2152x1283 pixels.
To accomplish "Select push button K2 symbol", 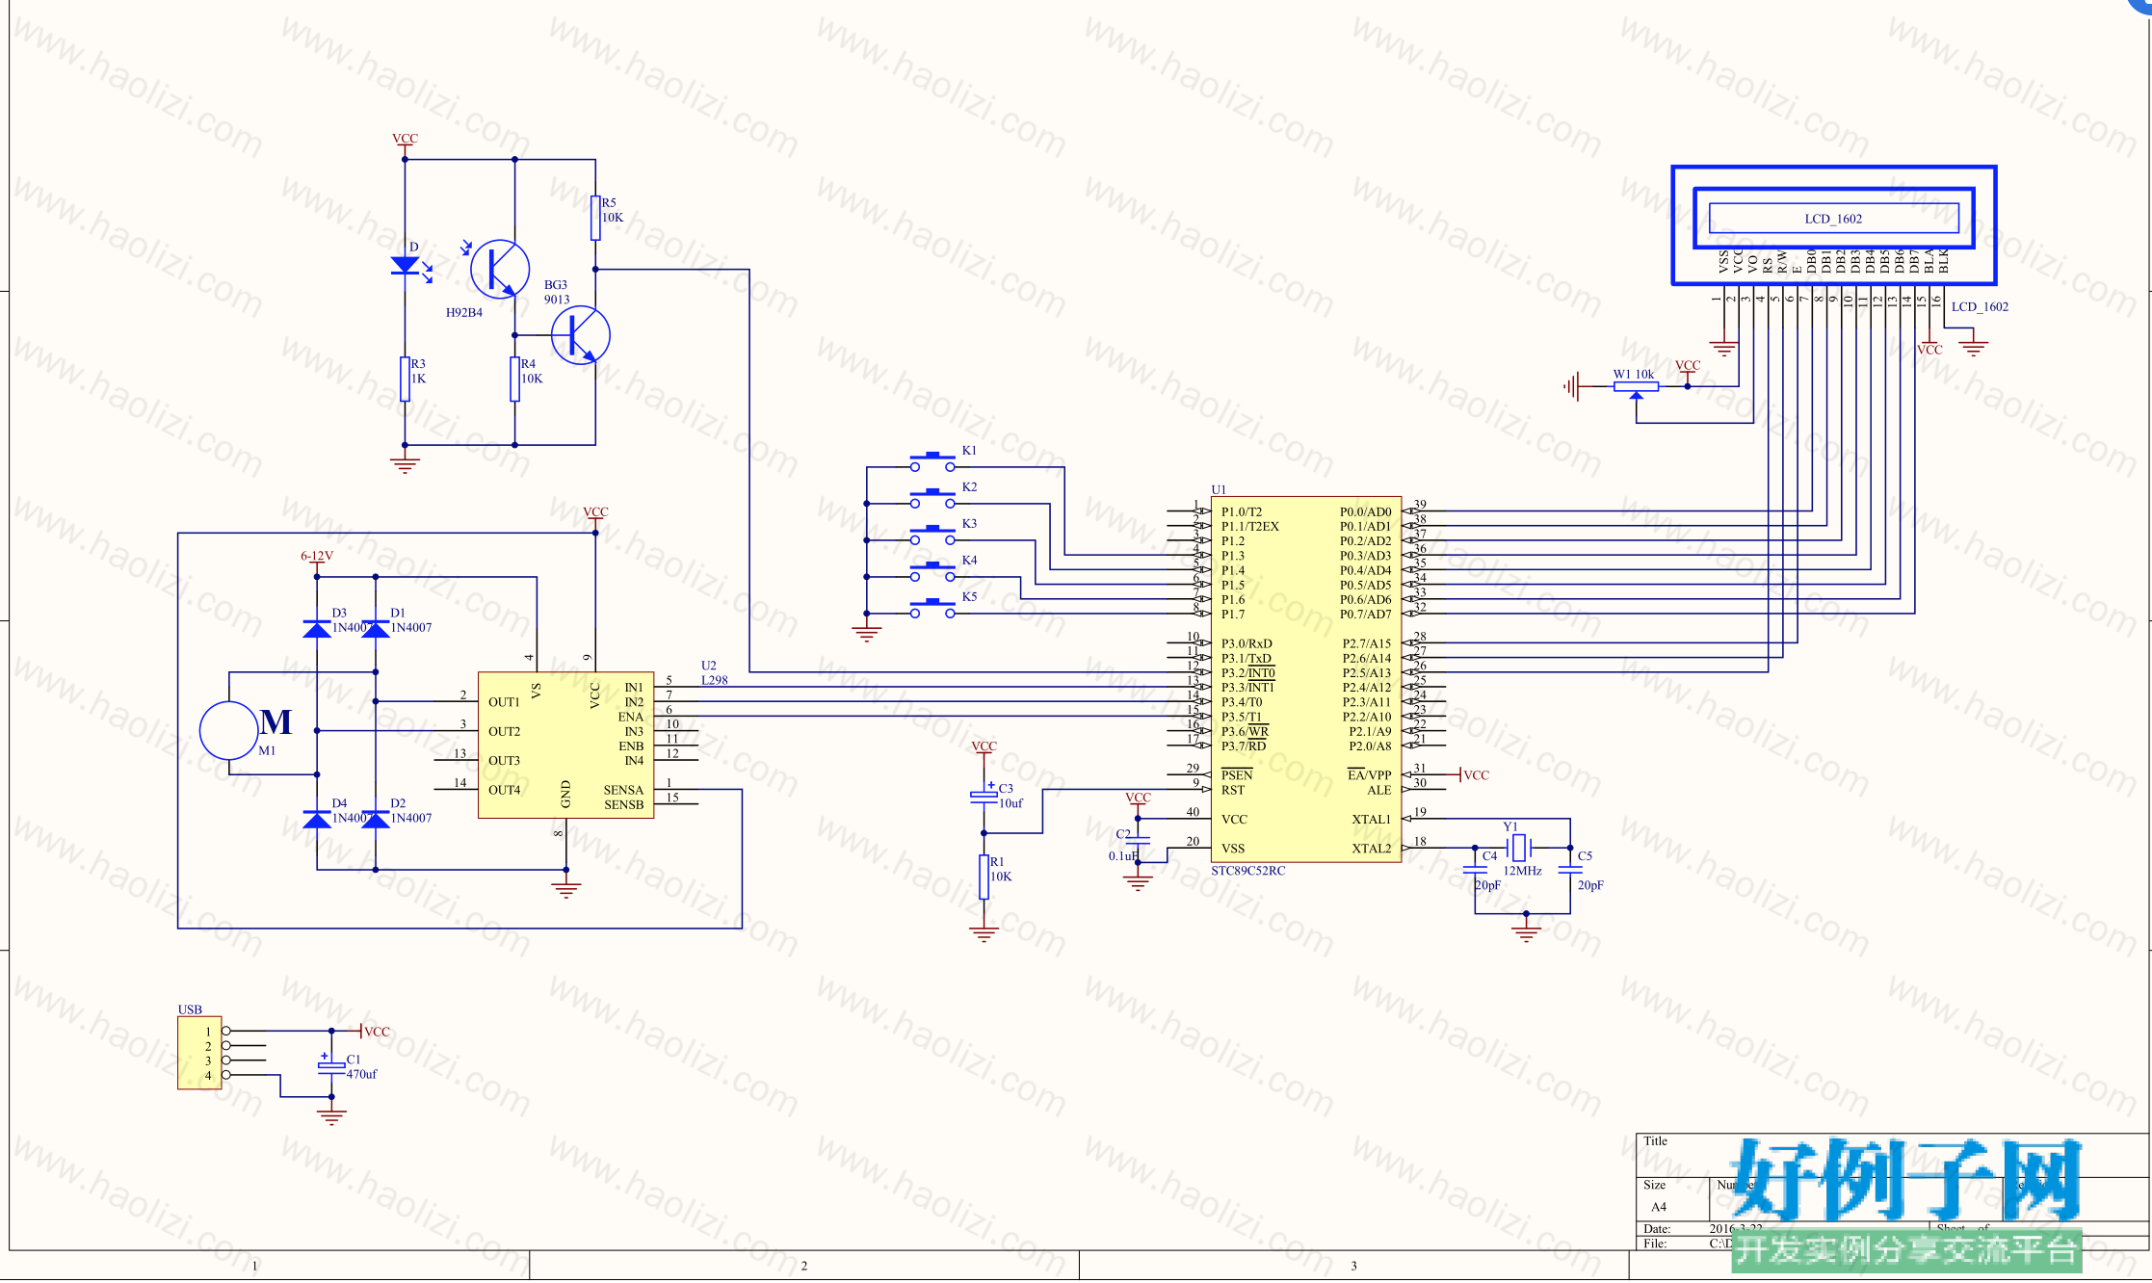I will (932, 498).
